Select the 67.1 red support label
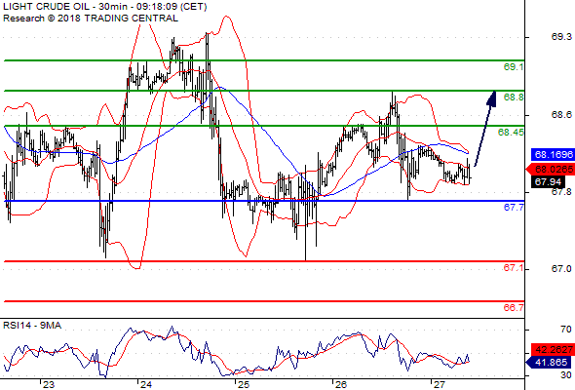The image size is (575, 390). [x=514, y=268]
